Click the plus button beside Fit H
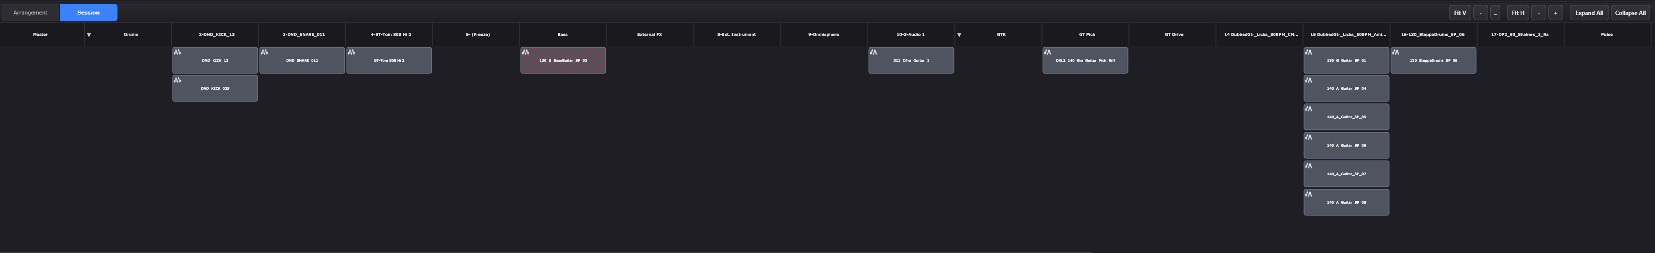 [x=1555, y=13]
